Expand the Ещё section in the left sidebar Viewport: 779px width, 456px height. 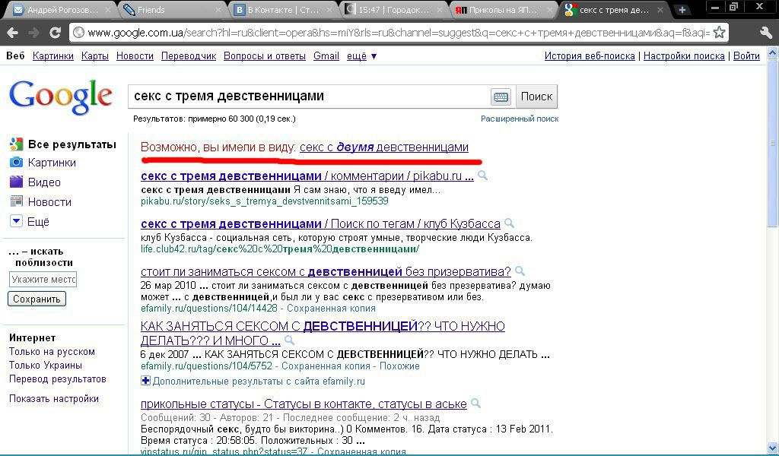coord(38,222)
